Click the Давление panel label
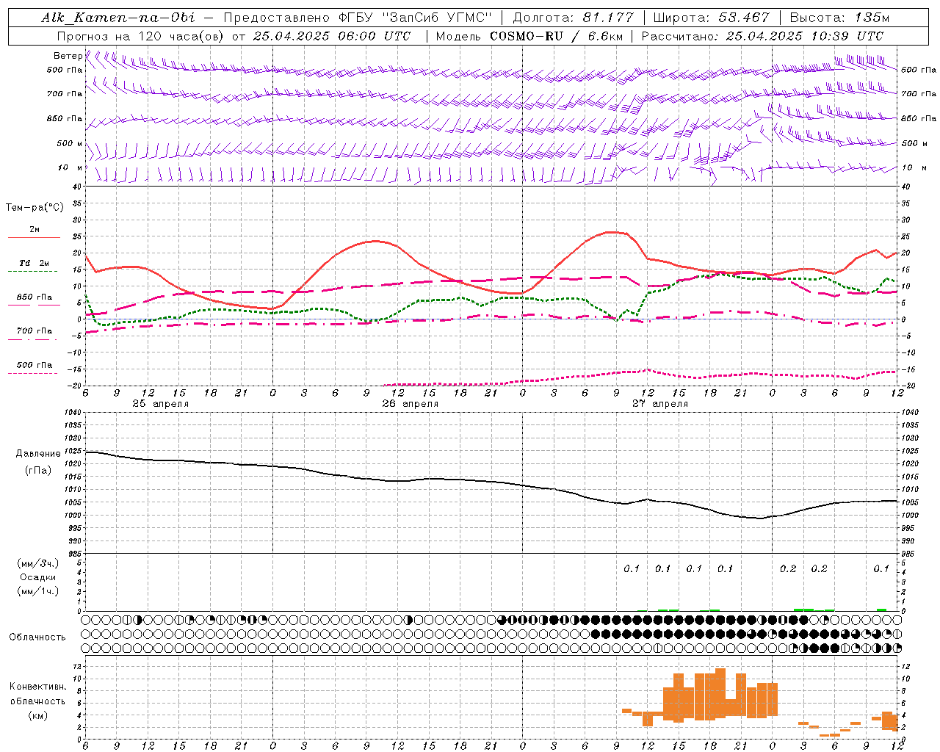The image size is (940, 752). 38,454
